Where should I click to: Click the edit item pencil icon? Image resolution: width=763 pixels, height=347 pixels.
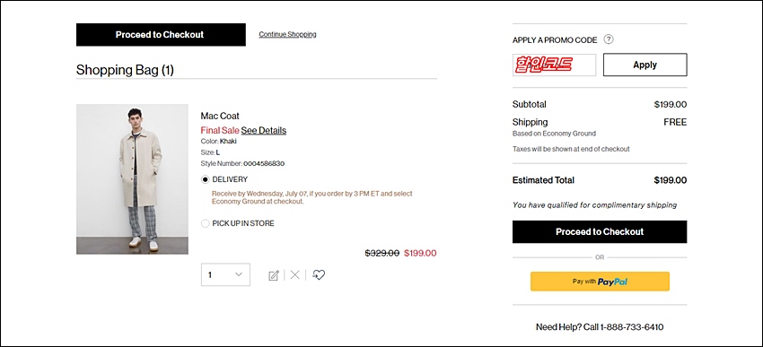point(274,275)
